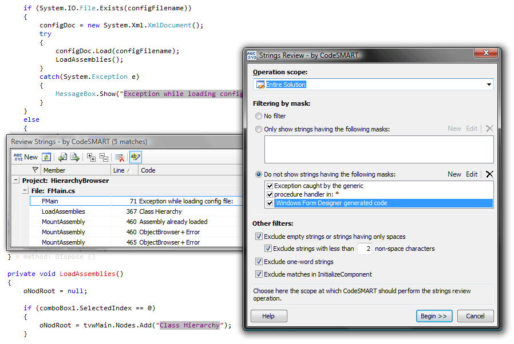This screenshot has height=344, width=514.
Task: Select the LoadAssemblies row at line 367
Action: [x=136, y=211]
